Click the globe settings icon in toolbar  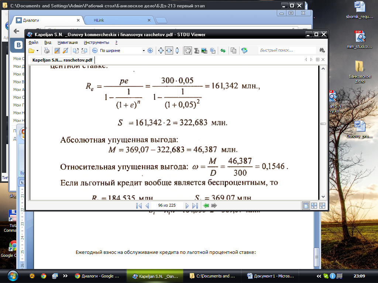[244, 50]
